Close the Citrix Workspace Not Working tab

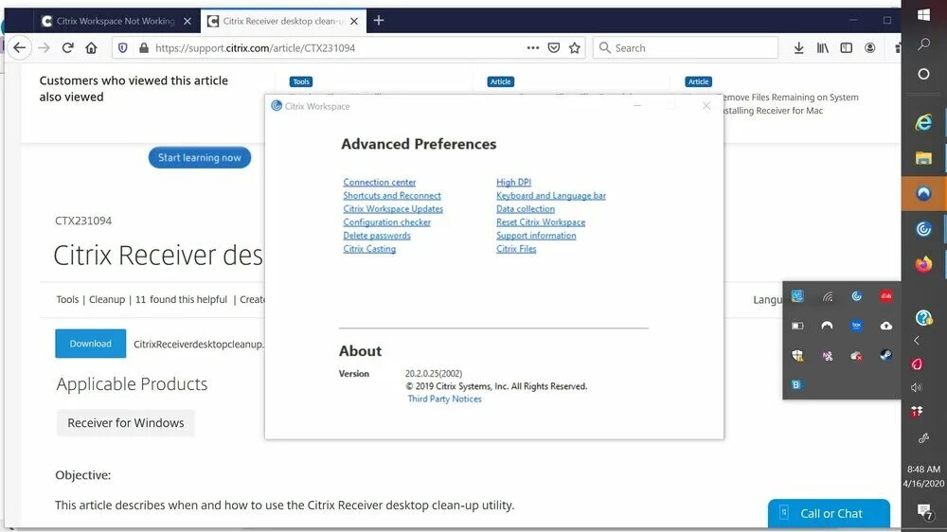[x=188, y=21]
